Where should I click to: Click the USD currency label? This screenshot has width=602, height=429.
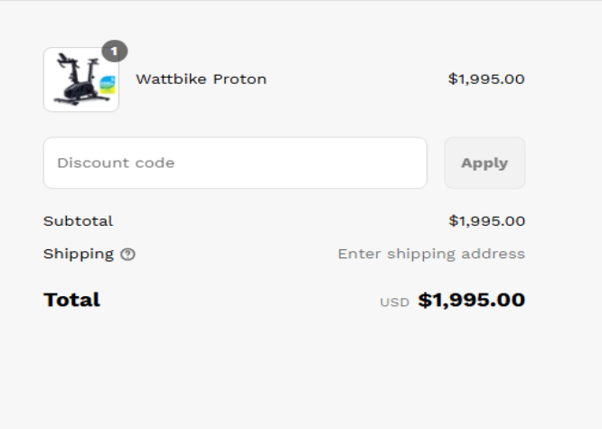[x=394, y=303]
